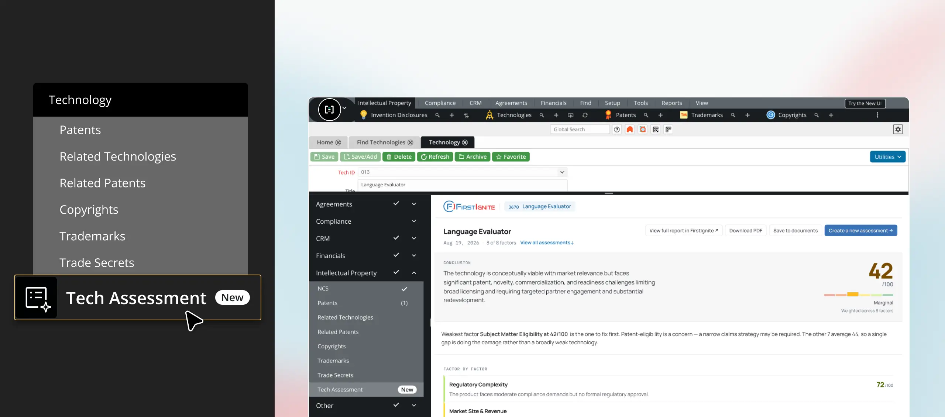
Task: Click Try the New UI button
Action: click(x=865, y=103)
